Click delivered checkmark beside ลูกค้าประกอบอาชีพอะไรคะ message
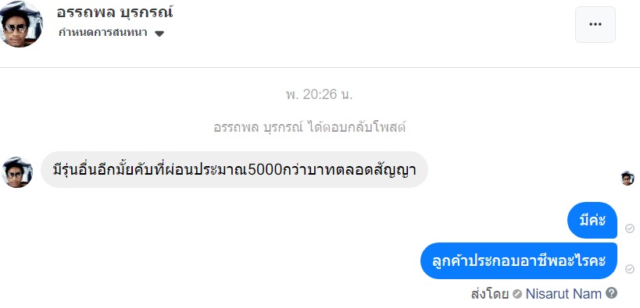Viewport: 640px width, 308px height. click(x=629, y=269)
